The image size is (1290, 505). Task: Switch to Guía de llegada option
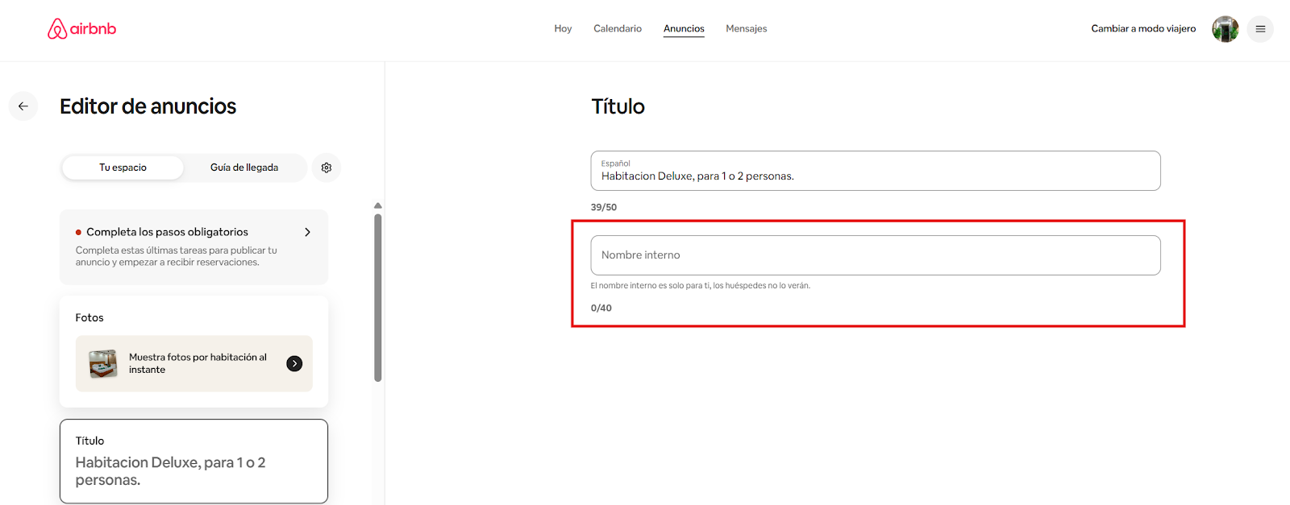[244, 168]
